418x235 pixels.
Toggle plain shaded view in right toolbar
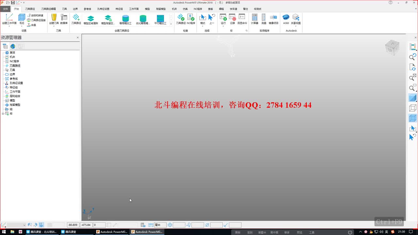pos(413,98)
